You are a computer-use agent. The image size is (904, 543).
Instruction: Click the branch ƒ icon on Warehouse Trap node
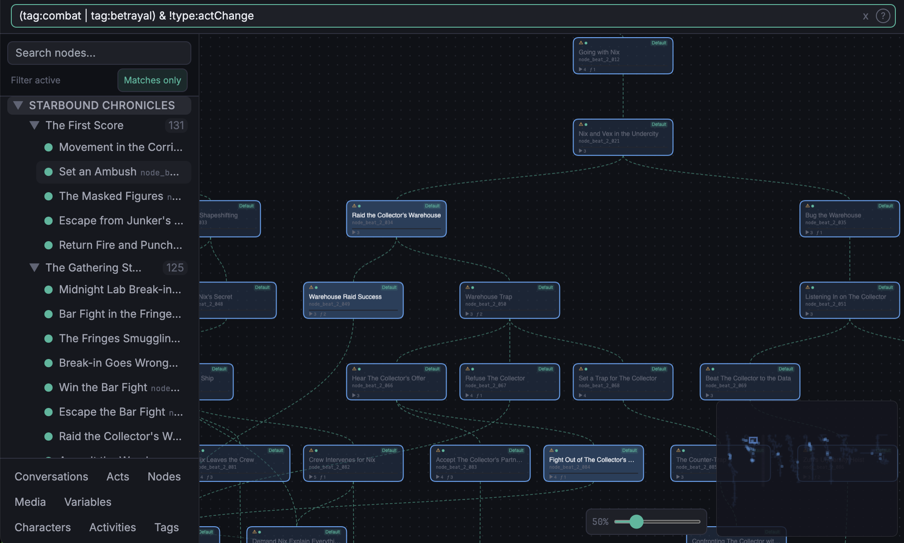478,314
